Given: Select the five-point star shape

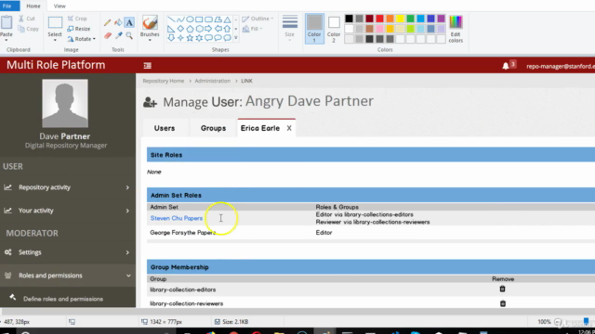Looking at the screenshot, I should point(190,38).
